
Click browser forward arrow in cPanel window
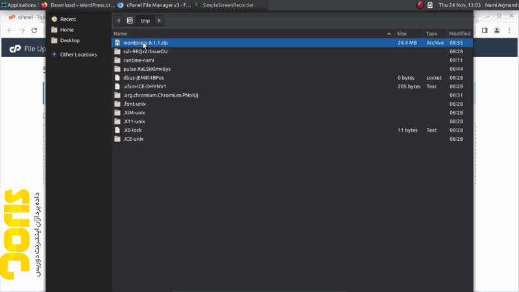(22, 30)
